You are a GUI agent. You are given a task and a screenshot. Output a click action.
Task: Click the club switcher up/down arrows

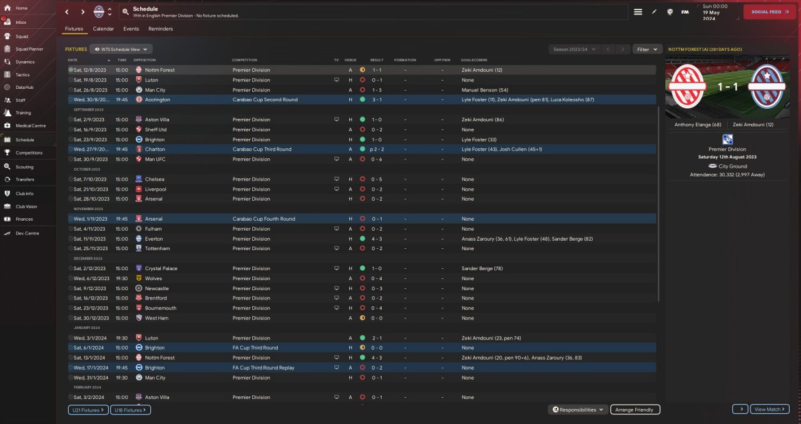point(110,12)
